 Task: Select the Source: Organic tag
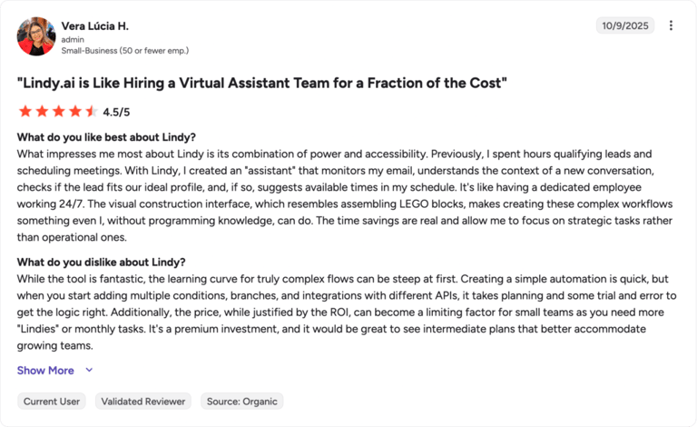241,402
